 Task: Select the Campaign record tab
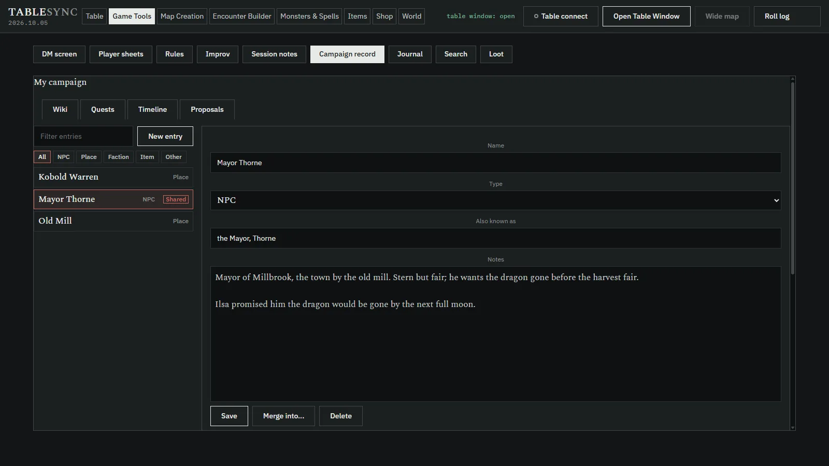[347, 54]
